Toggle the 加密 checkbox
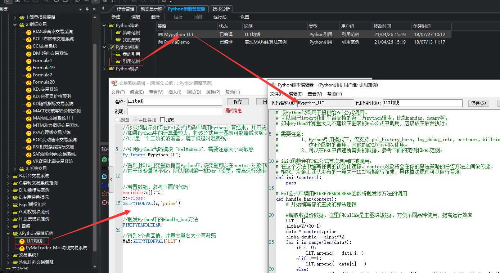 [162, 120]
